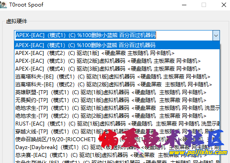The width and height of the screenshot is (230, 163).
Task: Collapse the hardware mode dropdown arrow
Action: [x=216, y=36]
